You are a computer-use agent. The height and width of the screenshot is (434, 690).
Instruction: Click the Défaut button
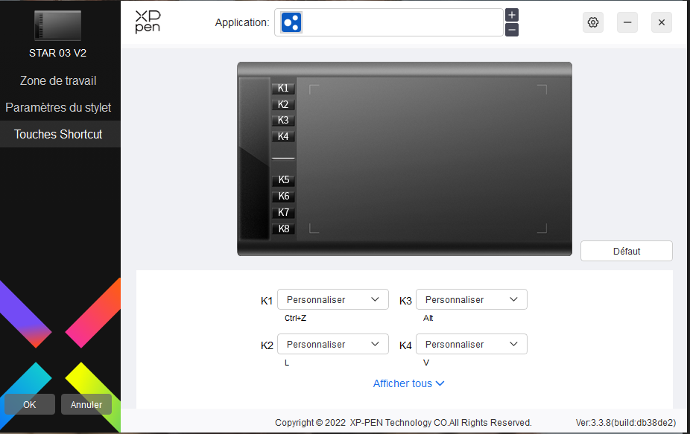click(x=626, y=251)
